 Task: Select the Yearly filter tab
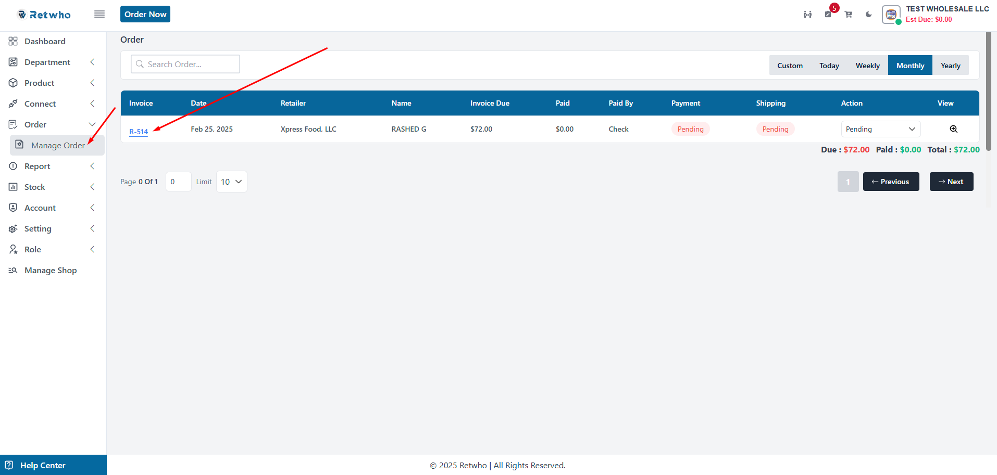[x=950, y=66]
